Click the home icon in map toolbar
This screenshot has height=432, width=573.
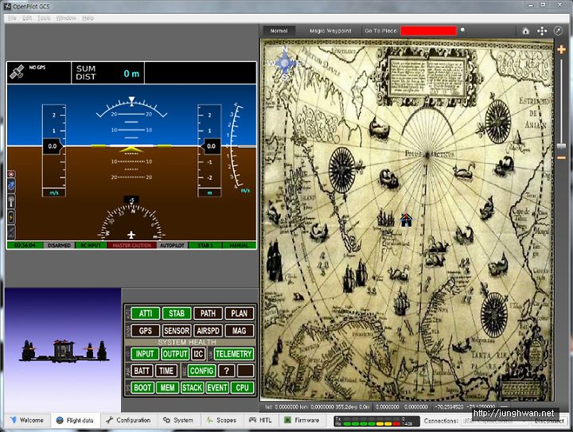click(525, 31)
